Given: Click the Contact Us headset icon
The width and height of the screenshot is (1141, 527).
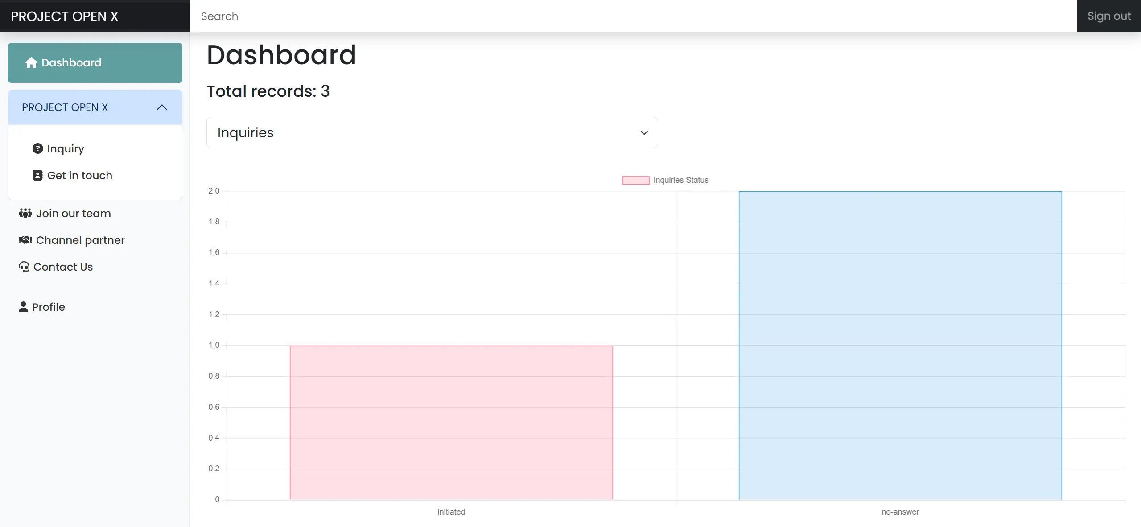Looking at the screenshot, I should [x=24, y=267].
